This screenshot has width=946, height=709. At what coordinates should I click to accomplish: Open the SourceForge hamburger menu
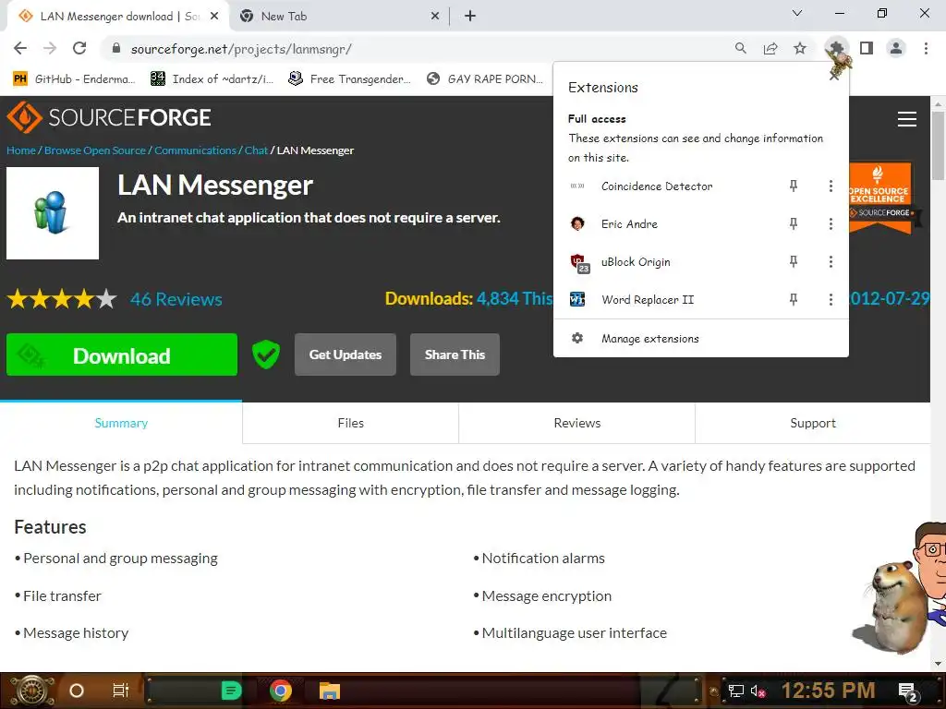coord(907,119)
